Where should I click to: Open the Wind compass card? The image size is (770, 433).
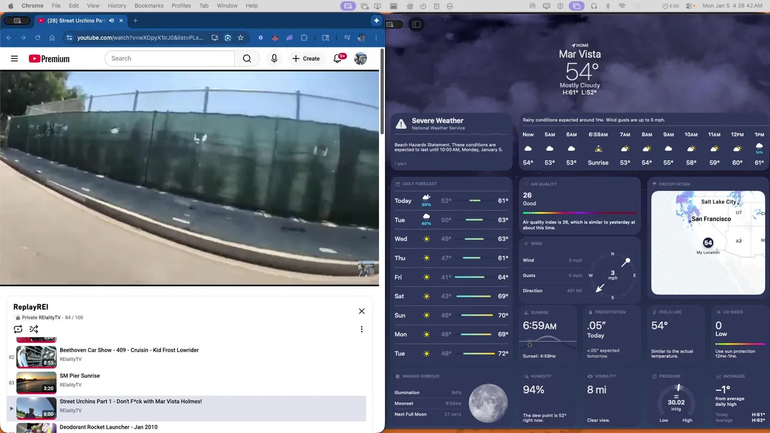pyautogui.click(x=580, y=269)
